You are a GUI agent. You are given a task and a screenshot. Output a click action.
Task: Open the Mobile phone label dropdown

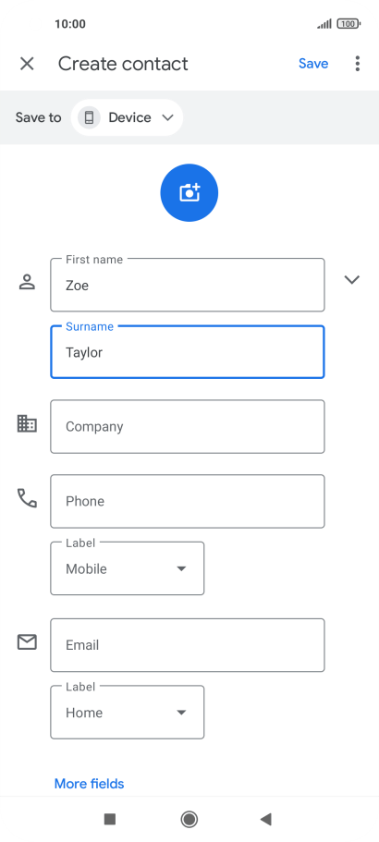(x=128, y=568)
